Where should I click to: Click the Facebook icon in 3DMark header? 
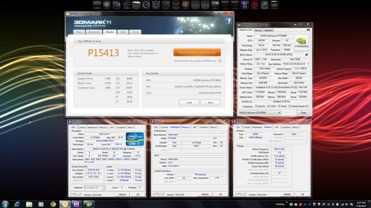(x=228, y=21)
